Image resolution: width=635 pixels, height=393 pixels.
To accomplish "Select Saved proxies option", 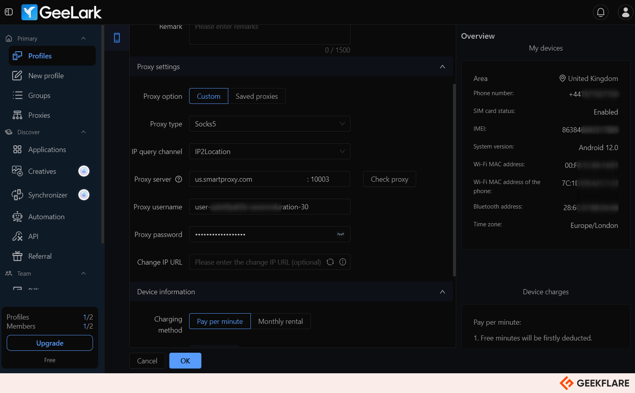I will coord(257,96).
